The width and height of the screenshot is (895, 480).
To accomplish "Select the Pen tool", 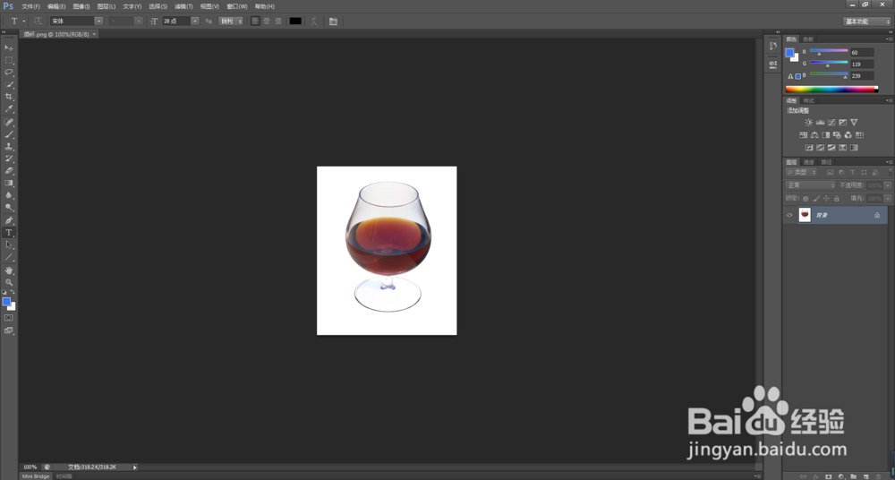I will point(9,220).
